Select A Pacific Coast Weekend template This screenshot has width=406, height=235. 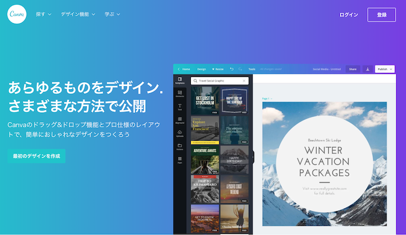pos(234,189)
